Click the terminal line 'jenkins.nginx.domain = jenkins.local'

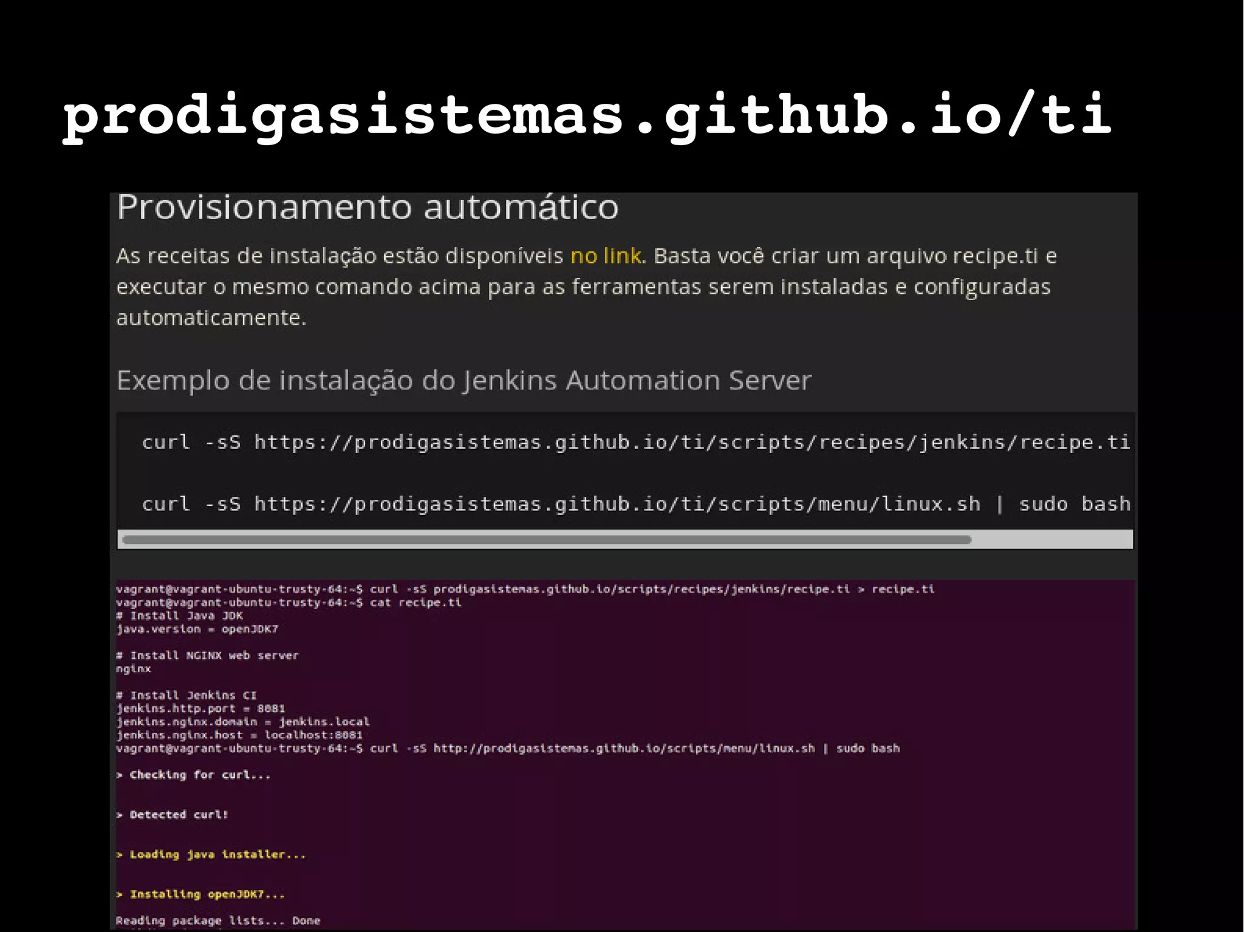(x=243, y=722)
